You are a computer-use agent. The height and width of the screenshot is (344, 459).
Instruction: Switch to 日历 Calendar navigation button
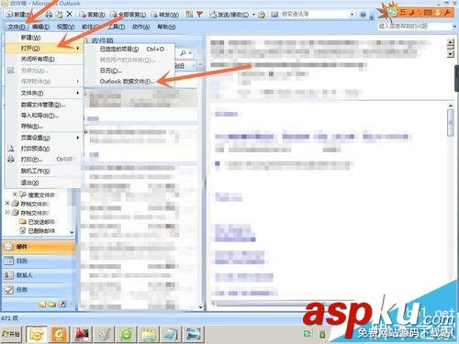(x=39, y=261)
